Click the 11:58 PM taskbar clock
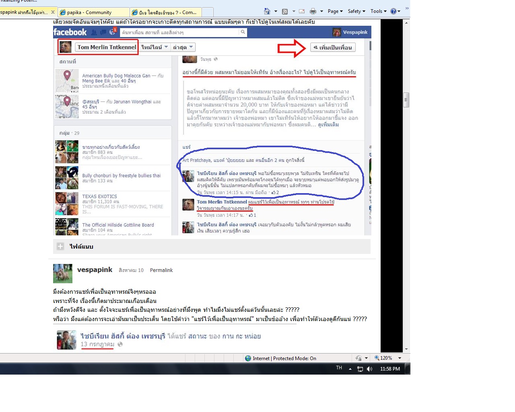Viewport: 515px width, 412px height. point(390,369)
